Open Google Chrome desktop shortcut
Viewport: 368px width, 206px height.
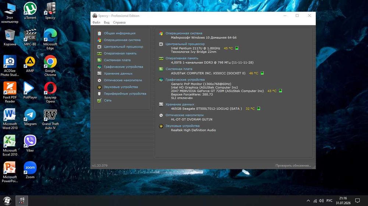tap(50, 66)
